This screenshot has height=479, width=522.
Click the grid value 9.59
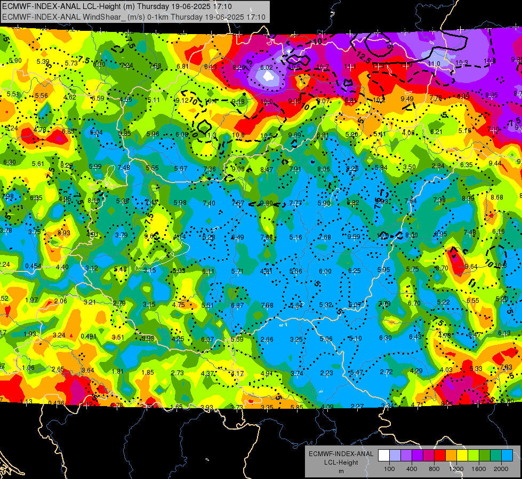point(354,236)
